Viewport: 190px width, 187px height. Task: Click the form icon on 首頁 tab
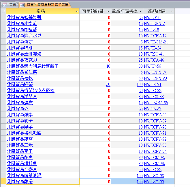[x=5, y=5]
